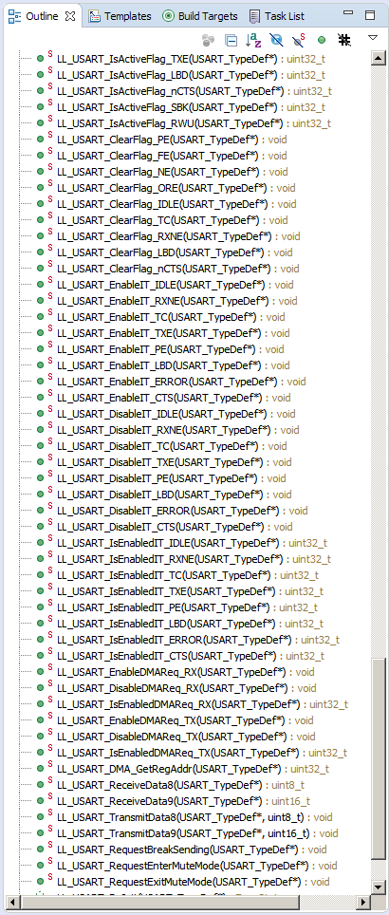
Task: Select LL_USART_IsEnabledDMAReq_TX function
Action: [x=202, y=754]
